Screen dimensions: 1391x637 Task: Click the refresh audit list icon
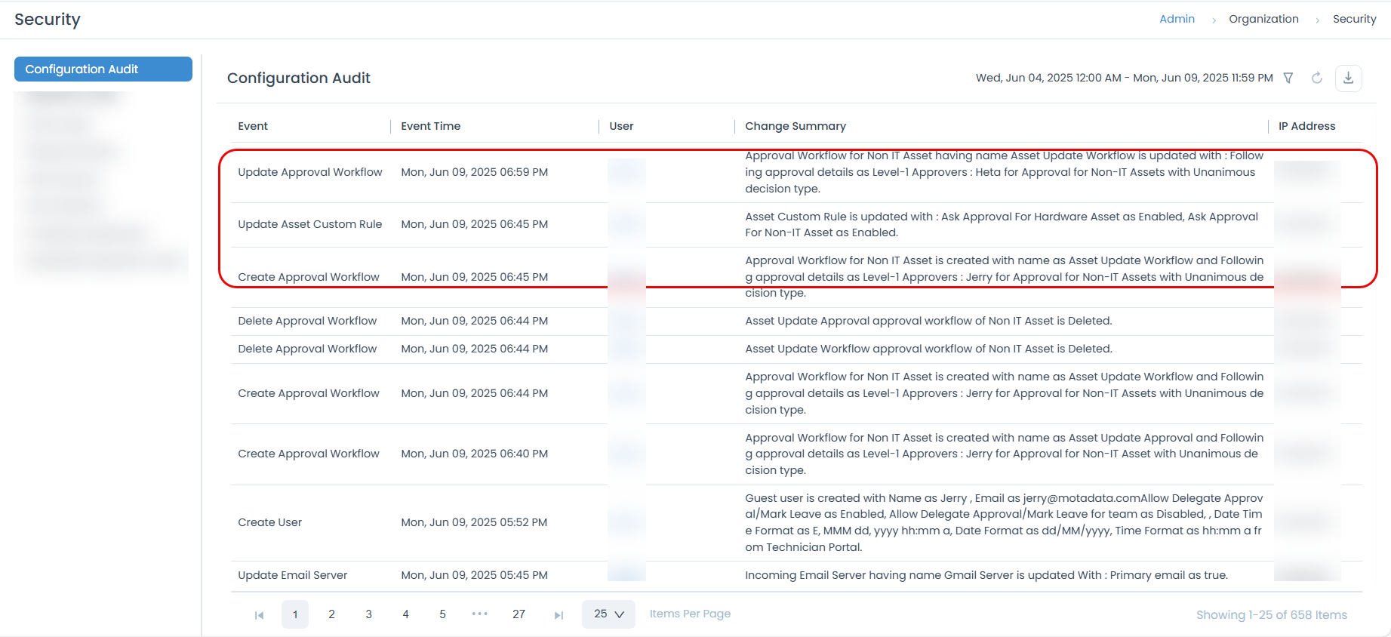tap(1317, 78)
